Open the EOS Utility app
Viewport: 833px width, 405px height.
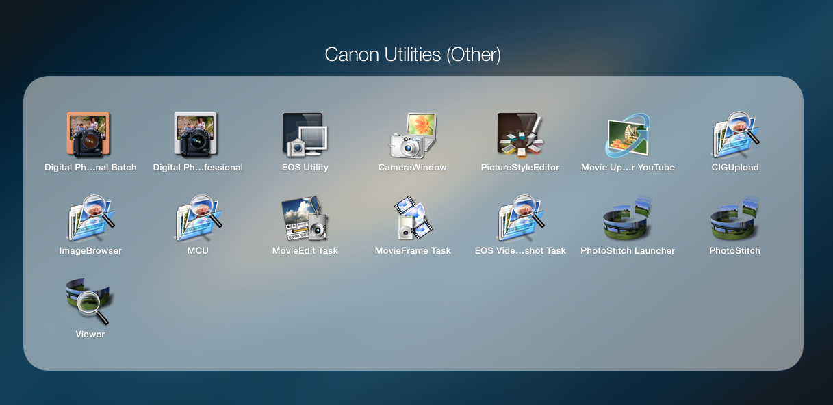(x=305, y=135)
